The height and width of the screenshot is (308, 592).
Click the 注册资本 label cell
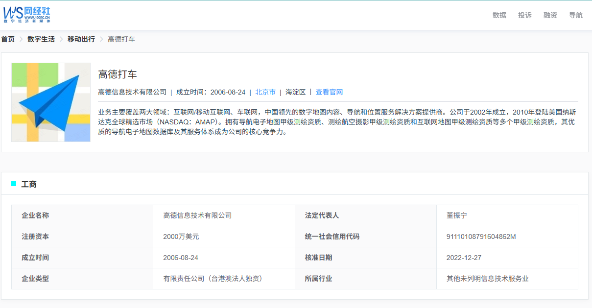pyautogui.click(x=82, y=237)
